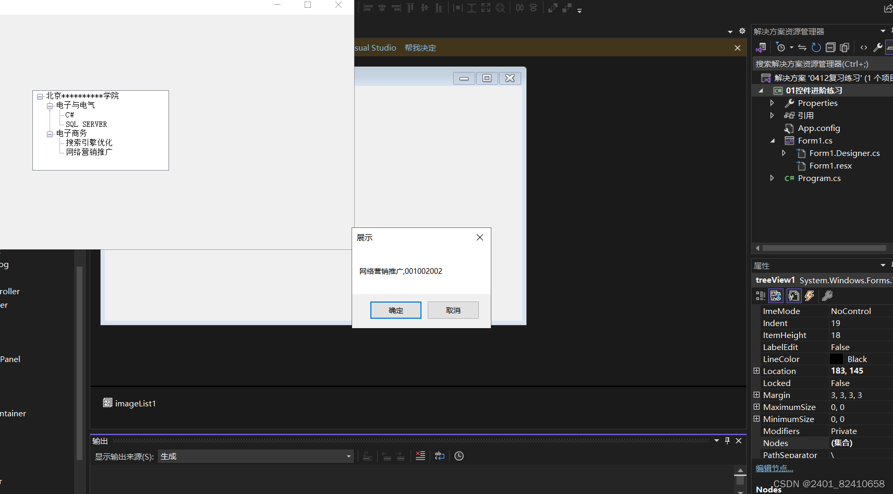Click the Align Tops toolbar icon
The image size is (893, 494).
(411, 8)
